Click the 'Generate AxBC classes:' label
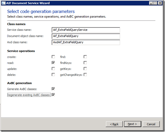Image resolution: width=165 pixels, height=132 pixels. pos(22,89)
